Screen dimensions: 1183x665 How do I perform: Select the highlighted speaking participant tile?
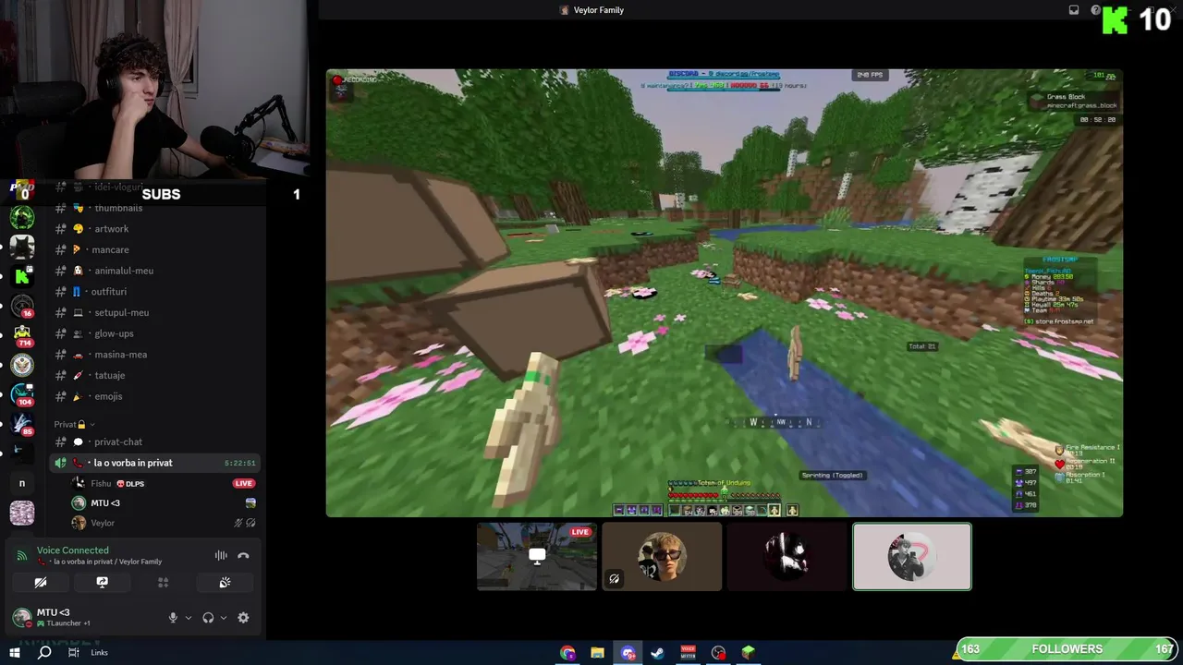[x=911, y=556]
